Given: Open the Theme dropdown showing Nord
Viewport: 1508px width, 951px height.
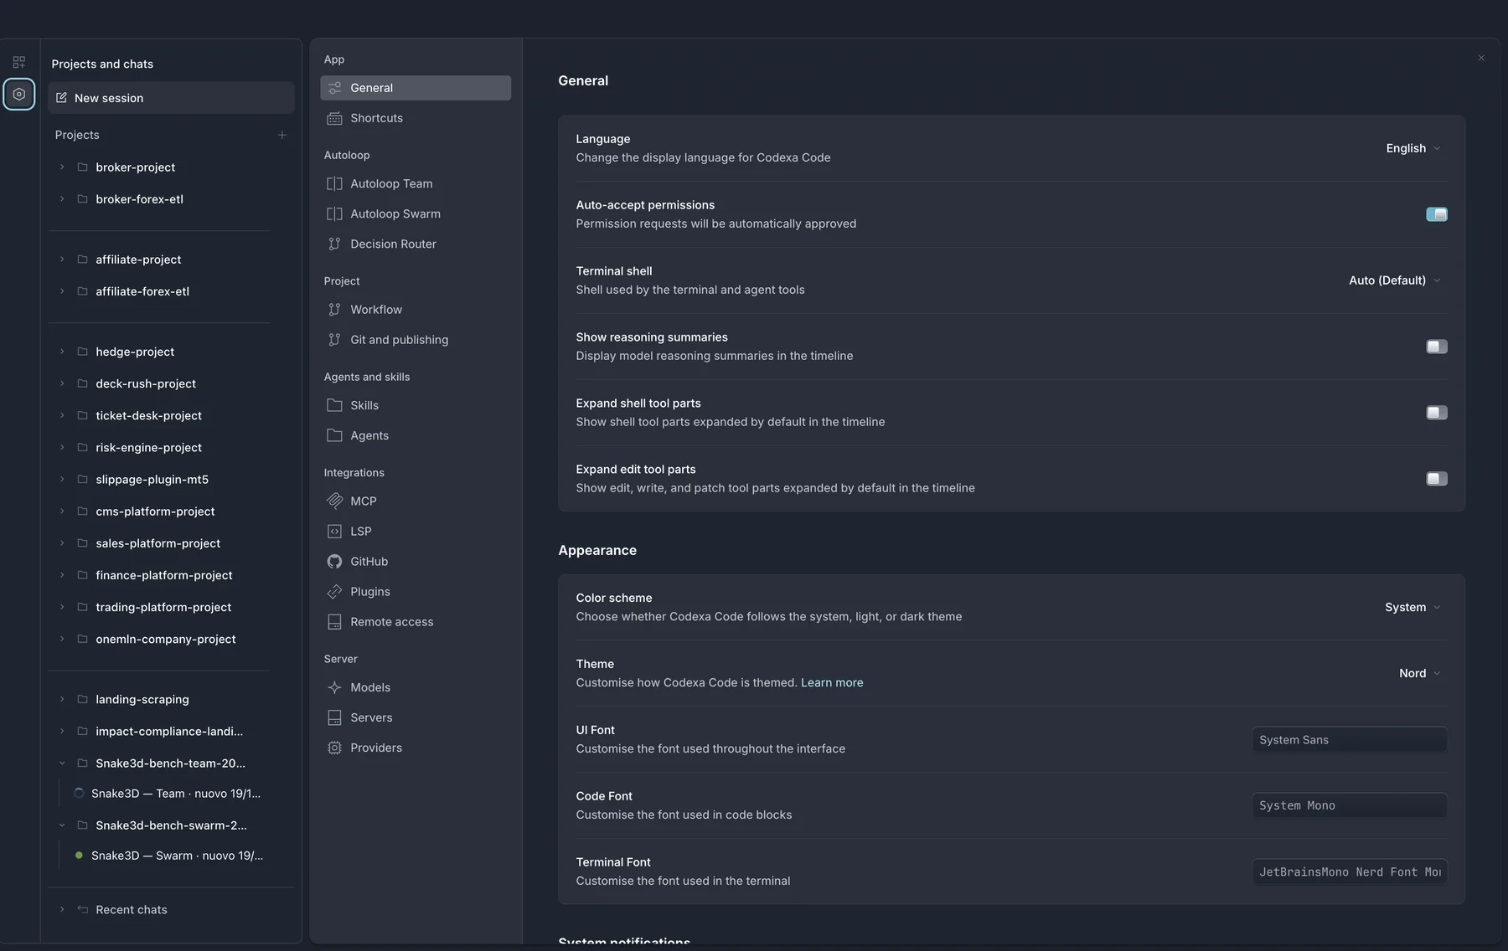Looking at the screenshot, I should tap(1420, 673).
